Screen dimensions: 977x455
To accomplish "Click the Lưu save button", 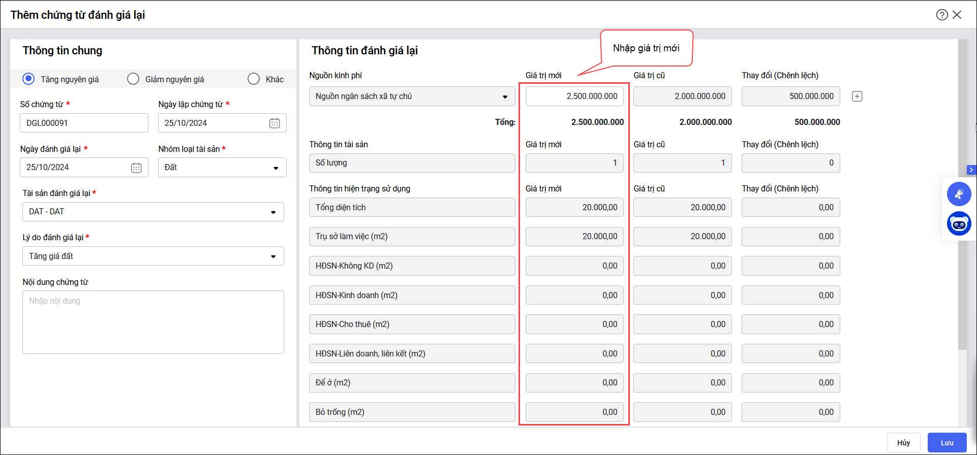I will (x=947, y=443).
